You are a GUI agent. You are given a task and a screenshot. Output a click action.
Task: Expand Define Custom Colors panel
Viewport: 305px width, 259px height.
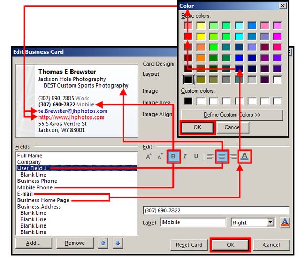(x=232, y=115)
